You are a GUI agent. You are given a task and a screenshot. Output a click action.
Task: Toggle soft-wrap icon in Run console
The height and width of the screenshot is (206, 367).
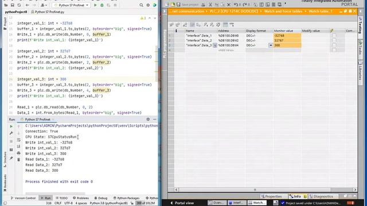pyautogui.click(x=18, y=140)
